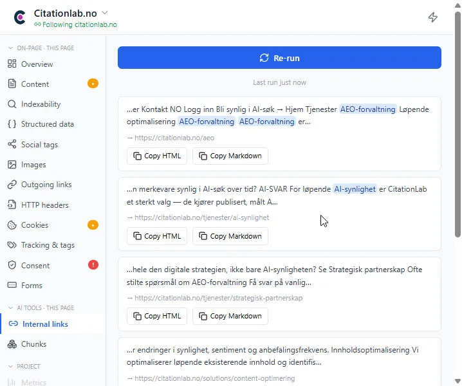Select the HTTP headers file icon
The height and width of the screenshot is (386, 462).
pyautogui.click(x=12, y=205)
